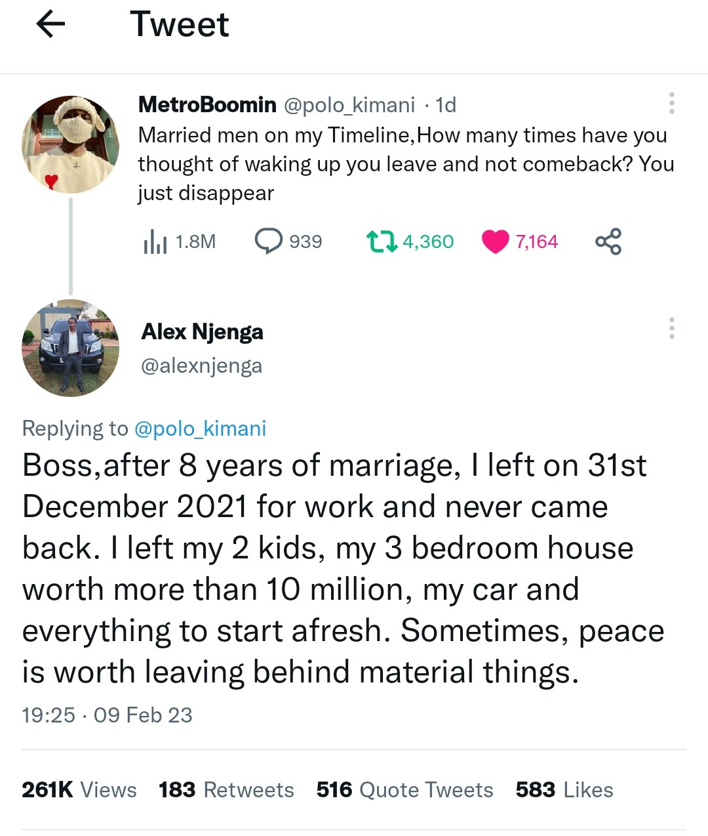708x836 pixels.
Task: Tap the 261K Views count
Action: coord(79,789)
